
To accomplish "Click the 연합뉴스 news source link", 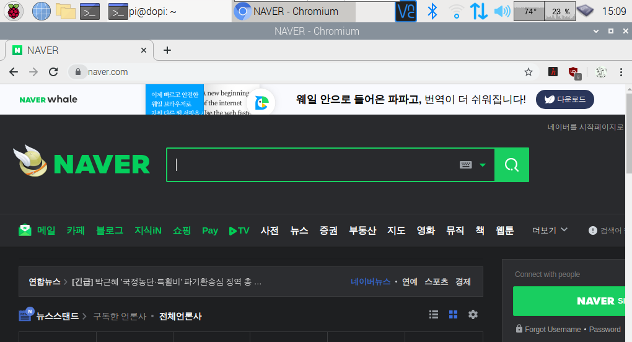I will click(x=45, y=281).
